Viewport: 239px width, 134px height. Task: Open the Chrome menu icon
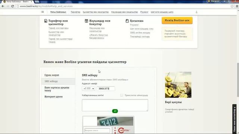point(237,6)
